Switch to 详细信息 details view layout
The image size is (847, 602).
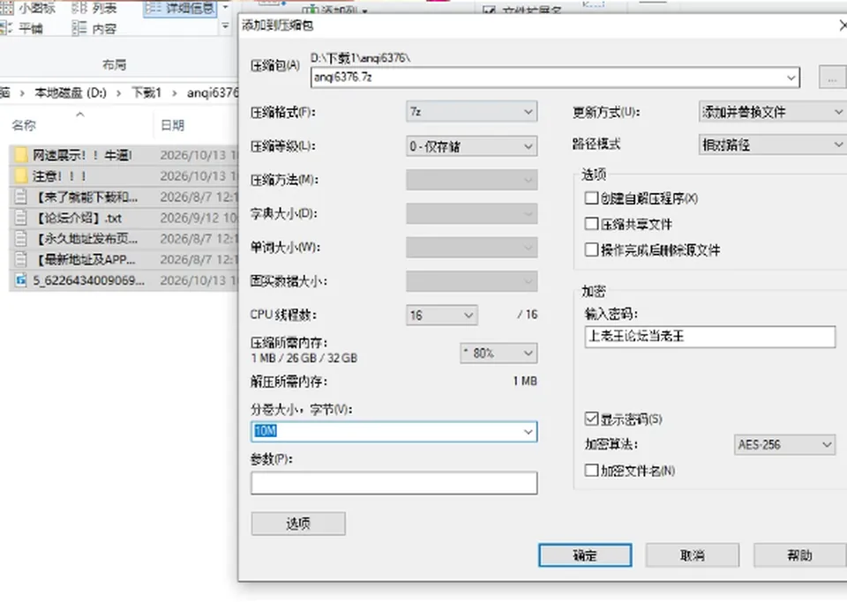click(x=180, y=8)
